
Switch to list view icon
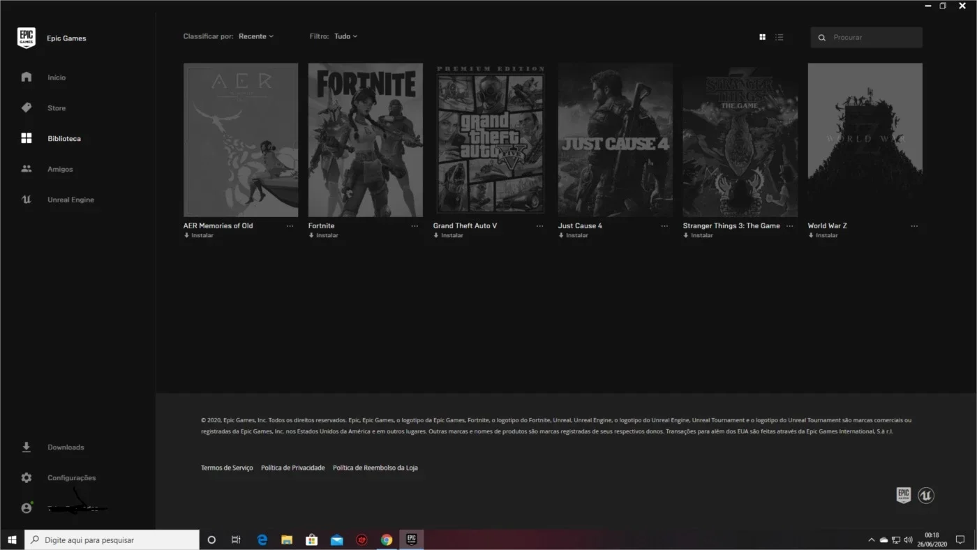[779, 37]
